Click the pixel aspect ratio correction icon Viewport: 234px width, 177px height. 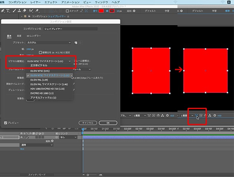[196, 116]
